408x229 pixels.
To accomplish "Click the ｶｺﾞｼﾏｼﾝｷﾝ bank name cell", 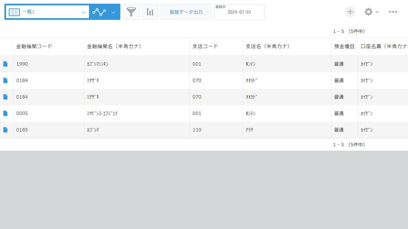I will [x=137, y=64].
